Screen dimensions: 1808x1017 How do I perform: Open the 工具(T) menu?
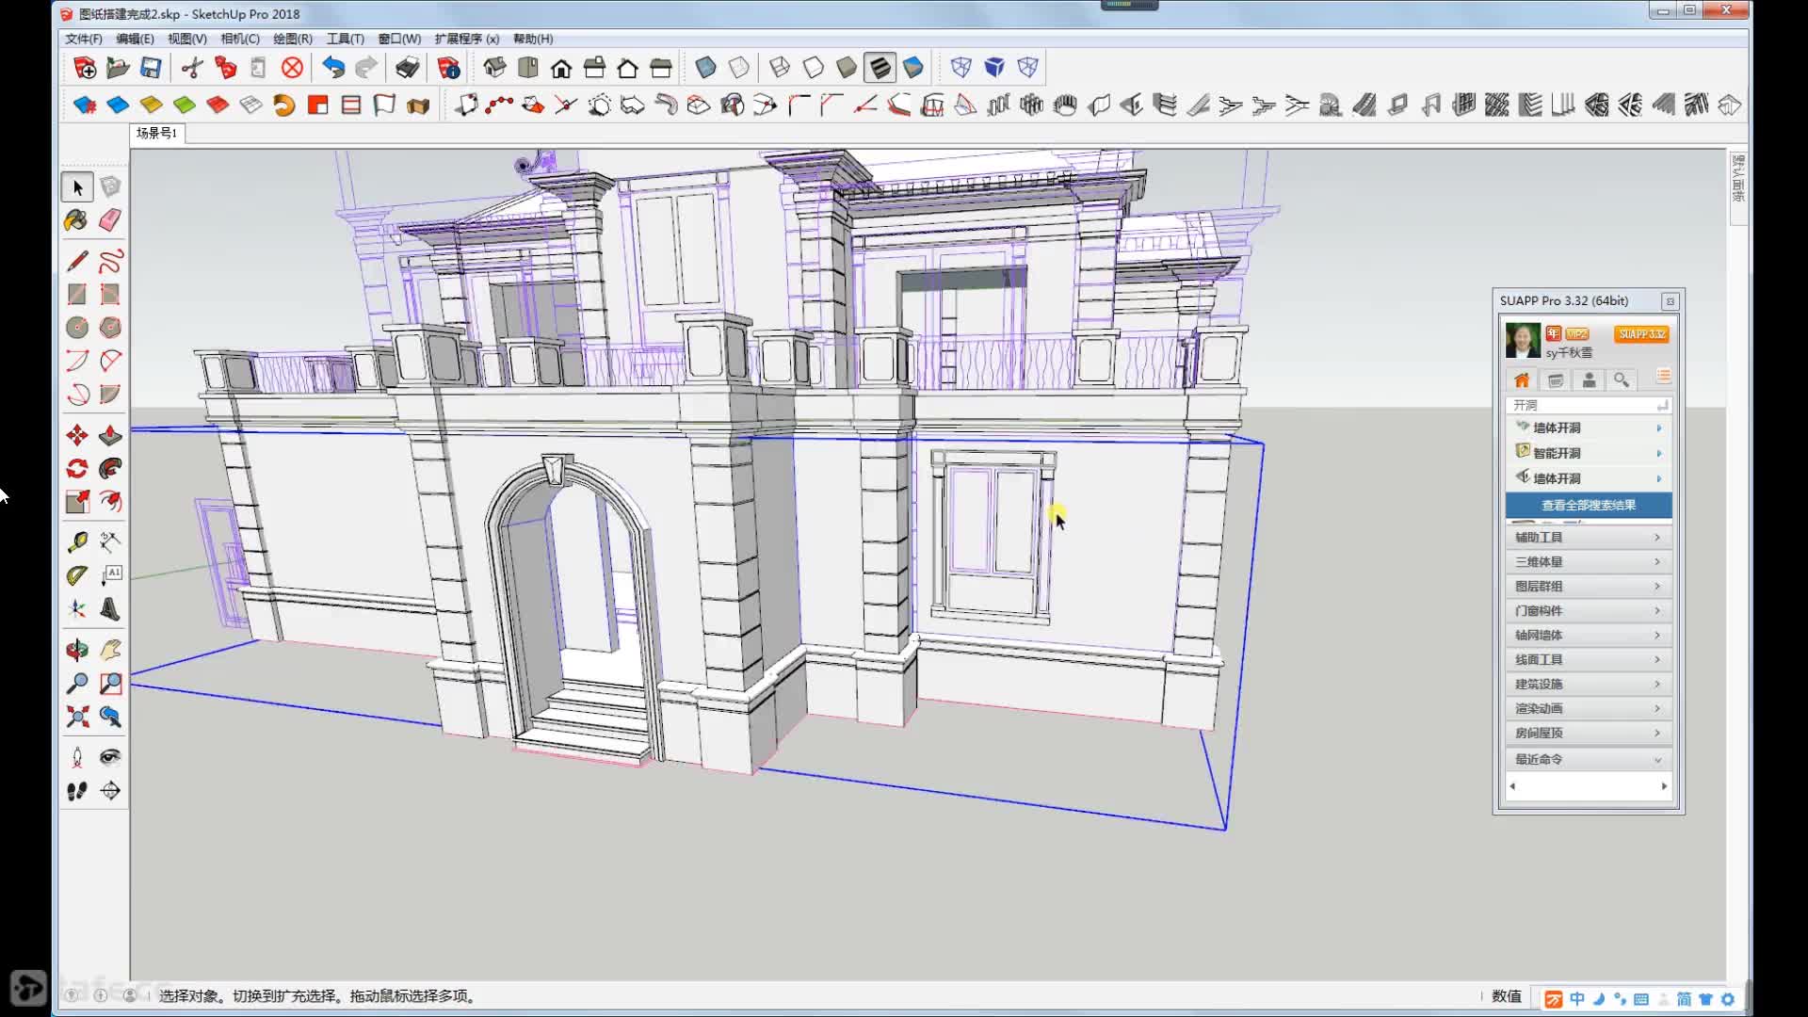346,39
